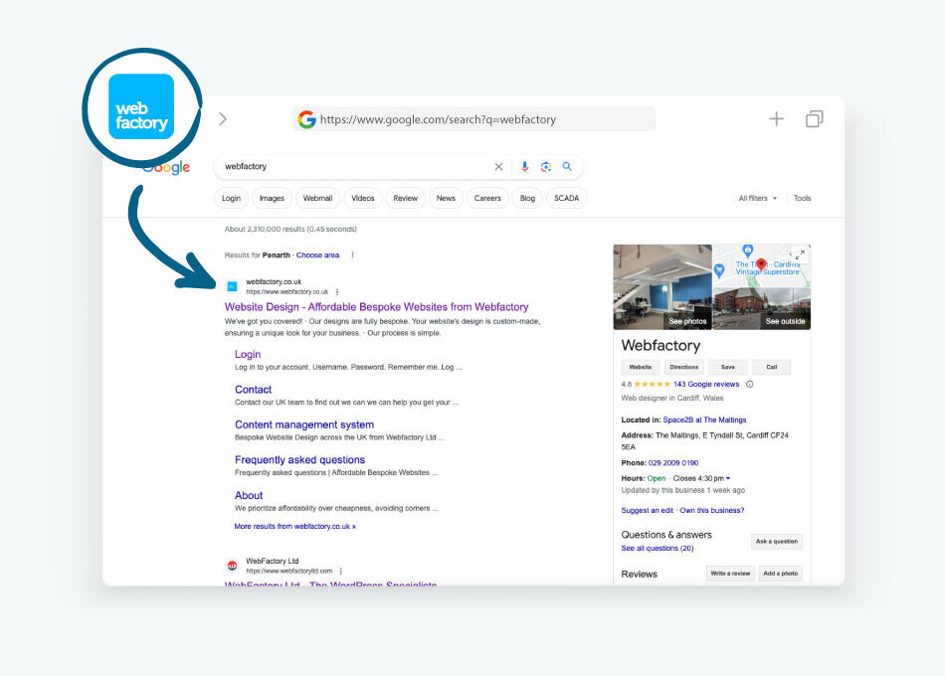Click the browser address bar URL field

point(474,119)
